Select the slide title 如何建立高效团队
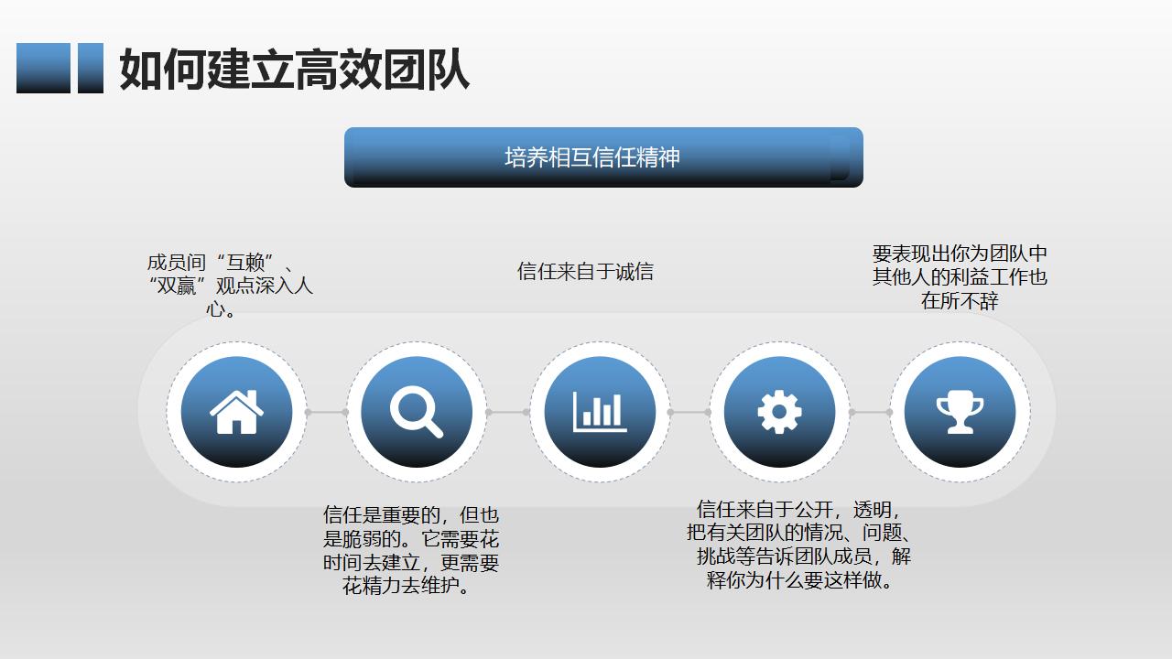Screen dimensions: 1172x659 tap(294, 69)
